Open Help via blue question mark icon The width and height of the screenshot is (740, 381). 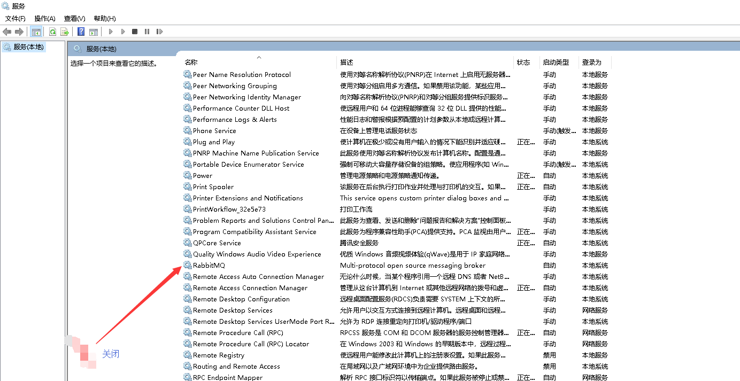click(81, 32)
